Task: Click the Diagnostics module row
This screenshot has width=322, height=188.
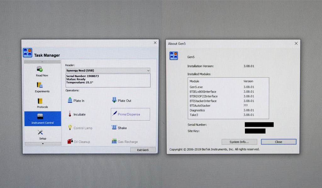Action: (228, 110)
